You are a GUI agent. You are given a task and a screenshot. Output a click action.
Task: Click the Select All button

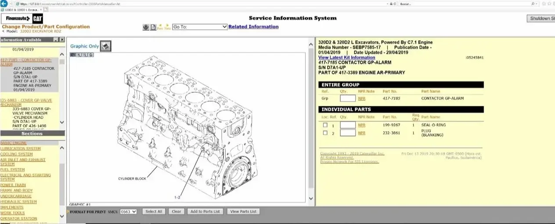click(x=154, y=211)
